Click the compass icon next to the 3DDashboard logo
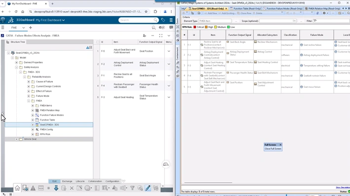The height and width of the screenshot is (196, 350). pyautogui.click(x=3, y=20)
